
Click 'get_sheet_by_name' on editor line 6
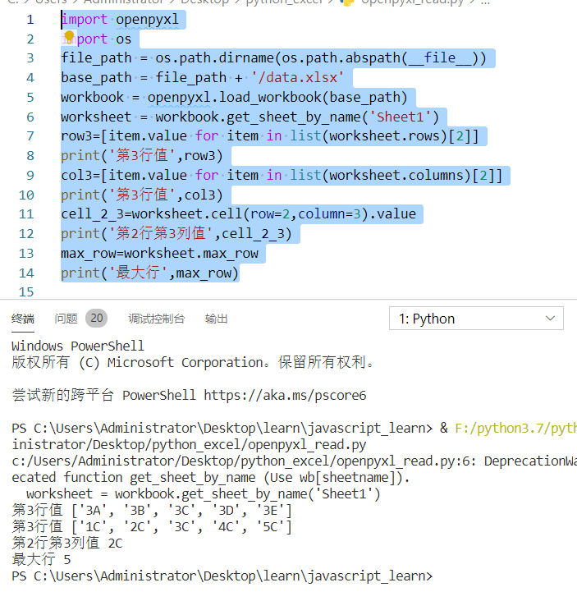(294, 117)
